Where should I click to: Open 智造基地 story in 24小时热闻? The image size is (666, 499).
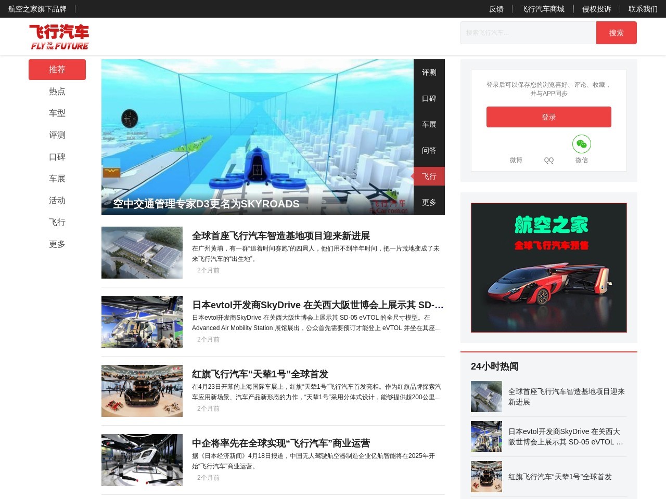pyautogui.click(x=567, y=397)
